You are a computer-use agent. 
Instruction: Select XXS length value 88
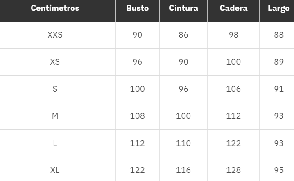279,35
